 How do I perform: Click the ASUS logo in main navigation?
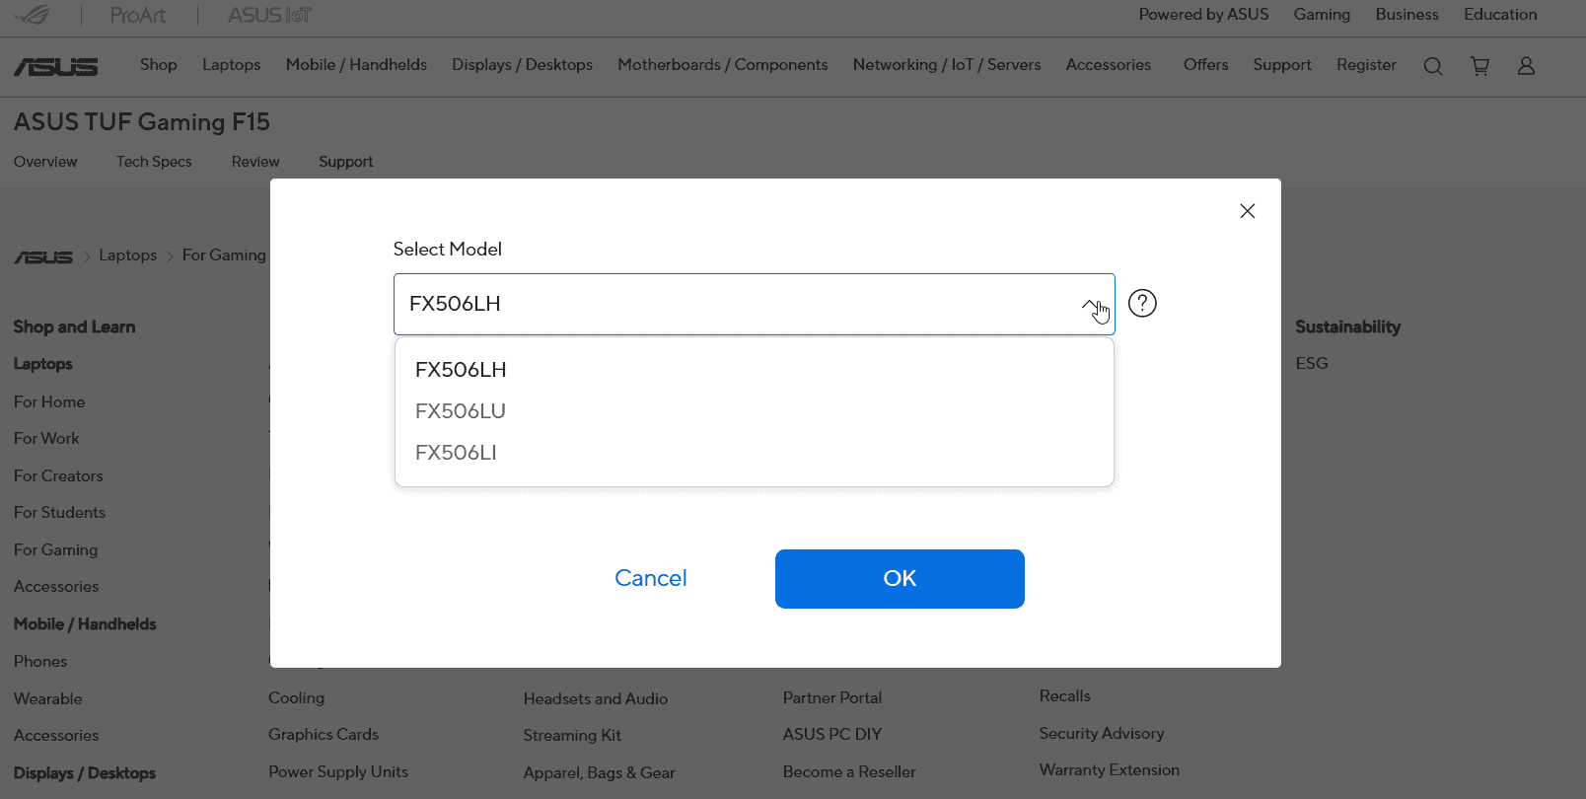click(x=56, y=66)
